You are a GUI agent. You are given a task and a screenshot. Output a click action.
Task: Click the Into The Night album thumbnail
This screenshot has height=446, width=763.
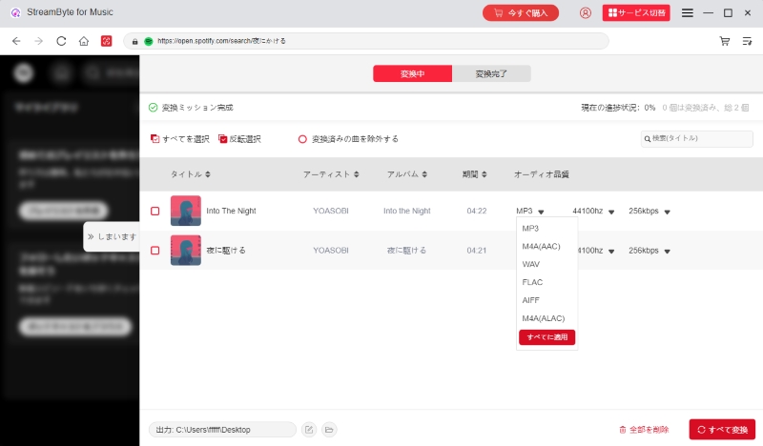coord(185,211)
